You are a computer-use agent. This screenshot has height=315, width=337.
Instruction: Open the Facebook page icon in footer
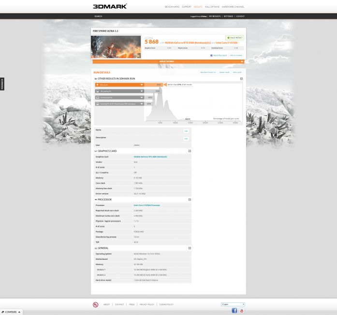[234, 310]
